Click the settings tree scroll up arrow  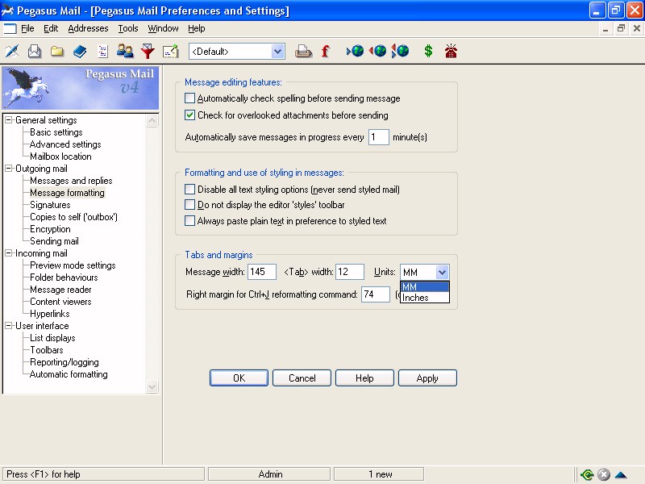pos(152,120)
